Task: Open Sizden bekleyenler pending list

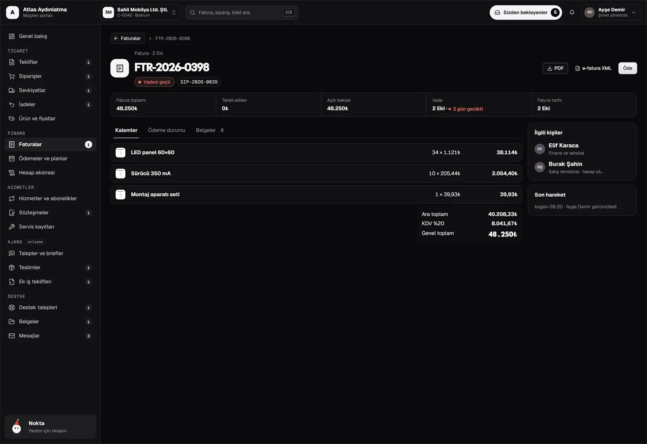Action: coord(526,13)
